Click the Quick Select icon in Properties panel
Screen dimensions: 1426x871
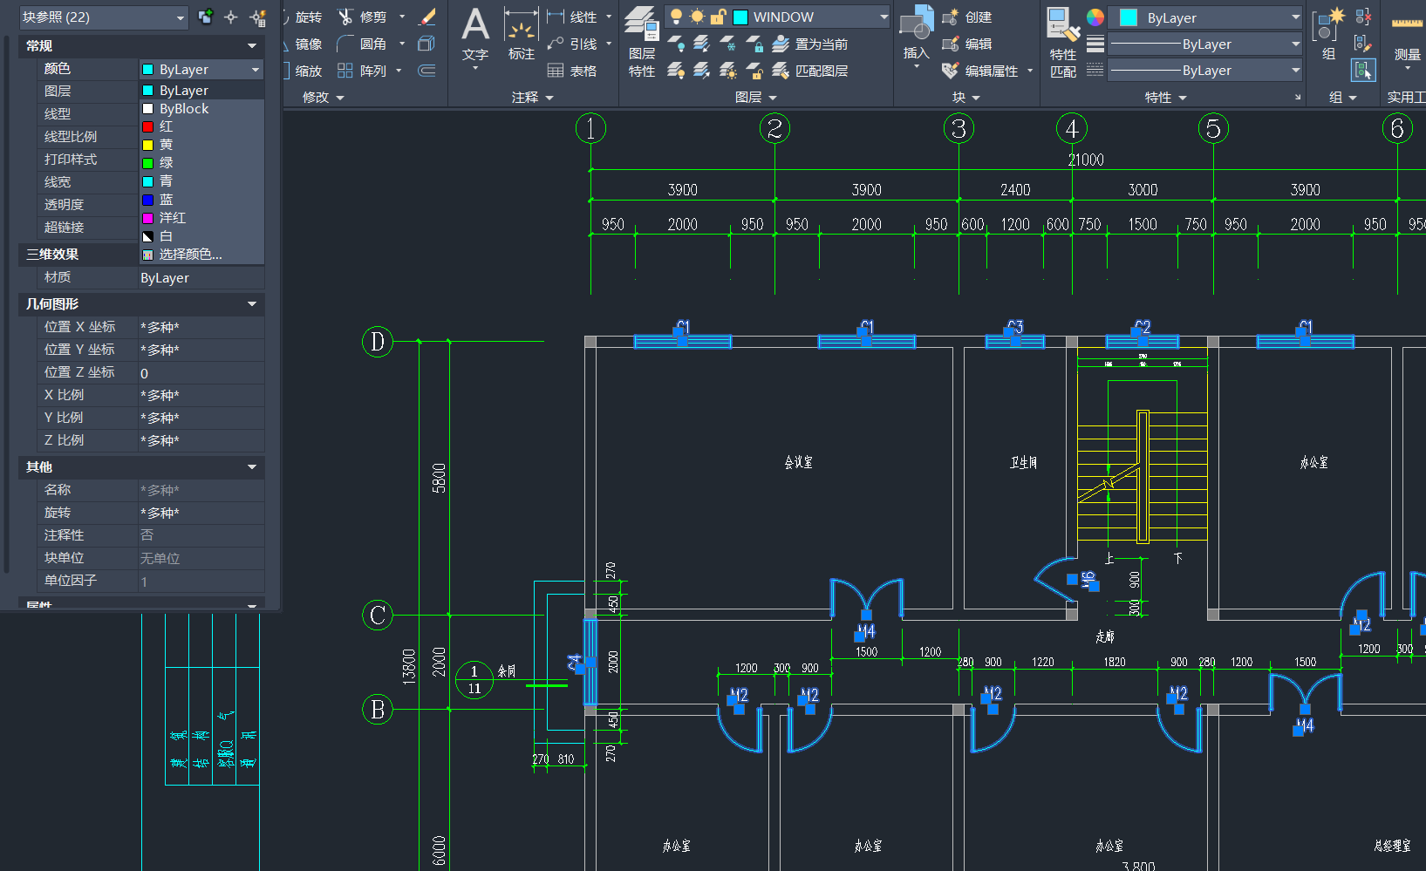tap(258, 17)
